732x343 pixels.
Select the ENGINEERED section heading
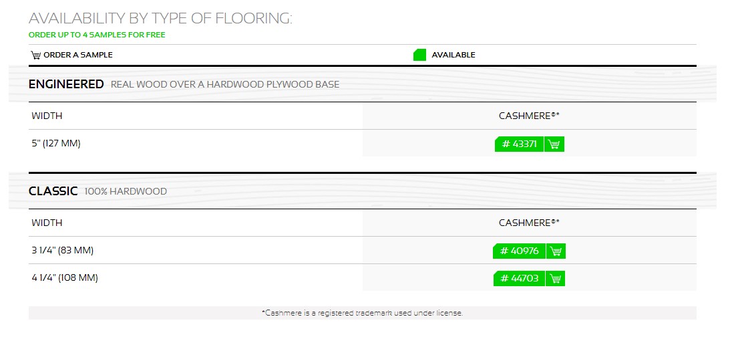(x=66, y=84)
